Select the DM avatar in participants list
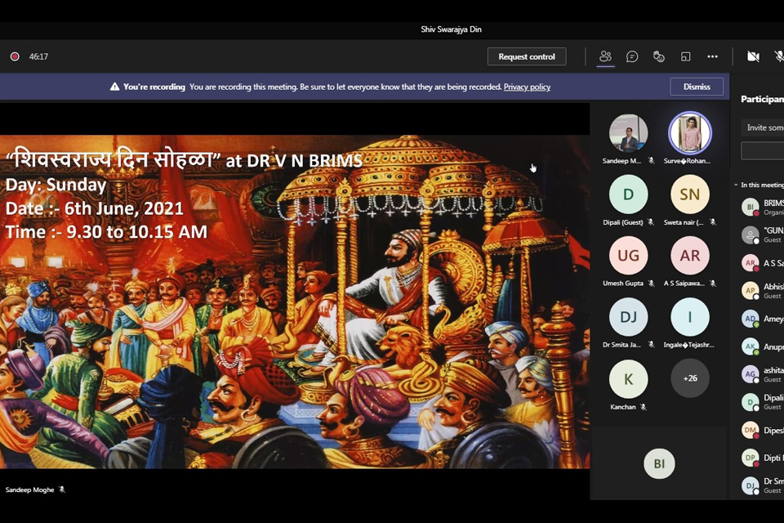This screenshot has width=784, height=523. [750, 430]
